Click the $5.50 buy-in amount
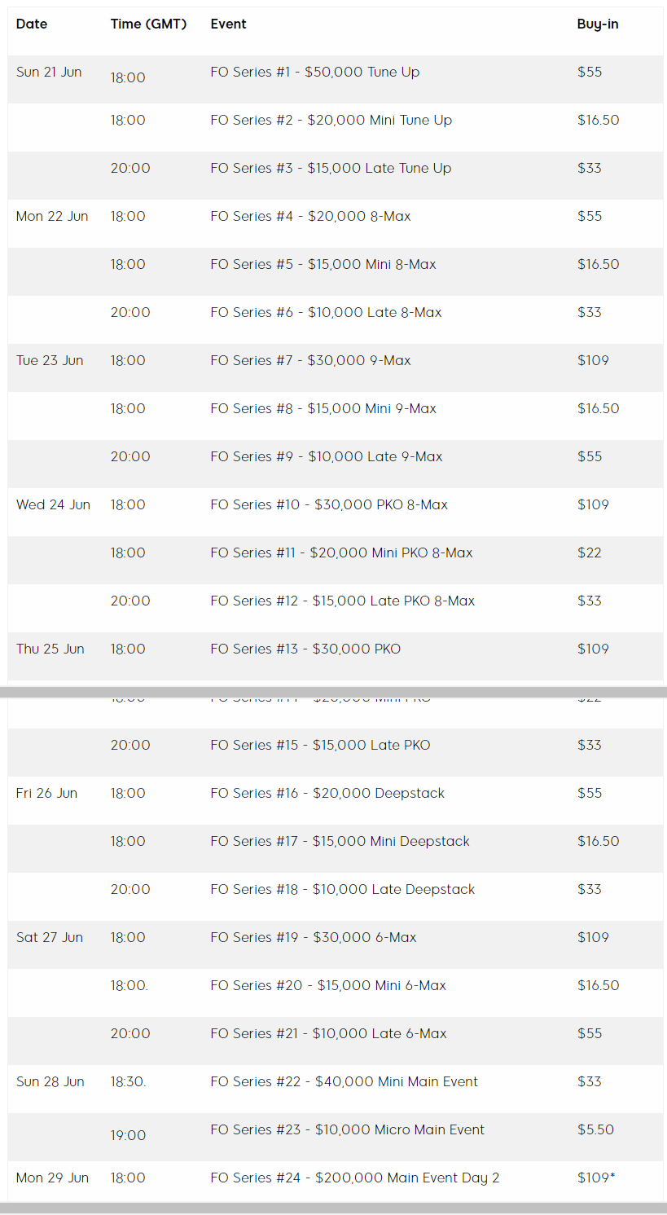Image resolution: width=667 pixels, height=1215 pixels. click(x=595, y=1130)
